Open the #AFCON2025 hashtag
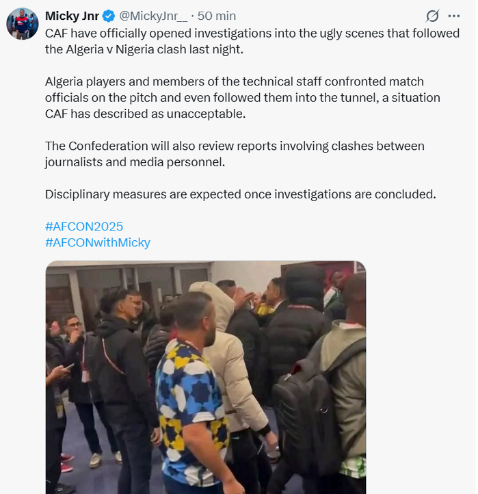478x494 pixels. 84,226
